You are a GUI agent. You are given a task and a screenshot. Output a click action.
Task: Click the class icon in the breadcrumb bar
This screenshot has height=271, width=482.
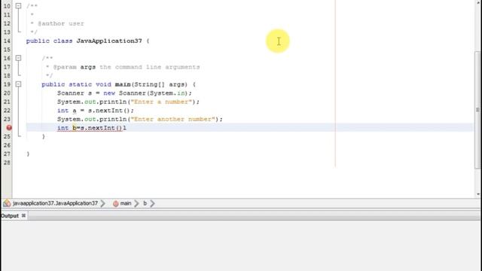7,203
